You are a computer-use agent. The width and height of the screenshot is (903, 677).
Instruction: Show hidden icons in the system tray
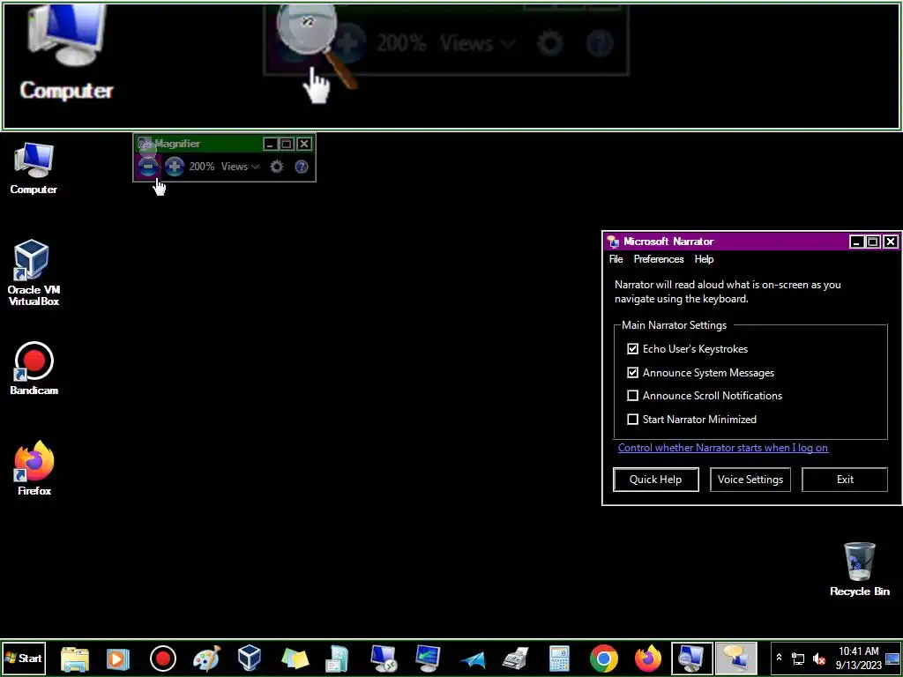(x=780, y=658)
